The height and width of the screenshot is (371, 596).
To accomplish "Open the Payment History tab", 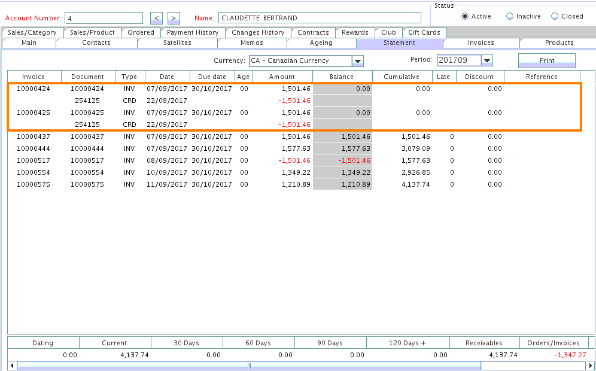I will (x=193, y=32).
